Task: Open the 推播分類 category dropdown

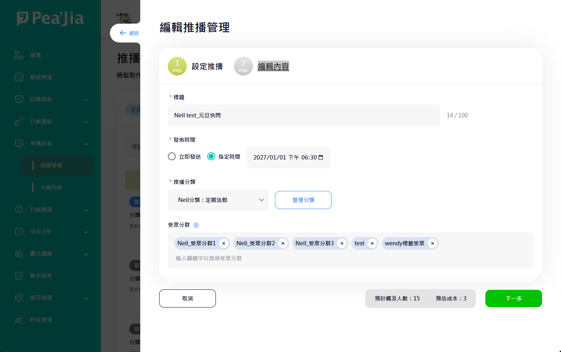Action: [x=218, y=200]
